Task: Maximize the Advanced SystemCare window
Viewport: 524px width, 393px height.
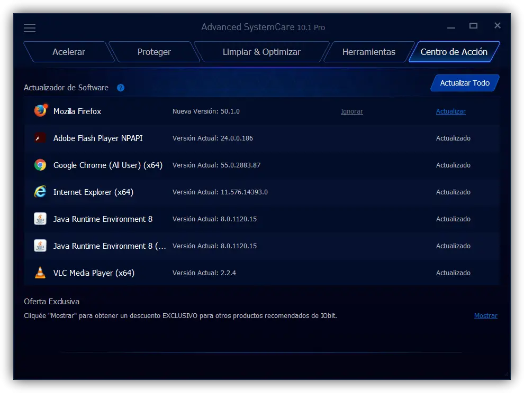Action: pos(473,26)
